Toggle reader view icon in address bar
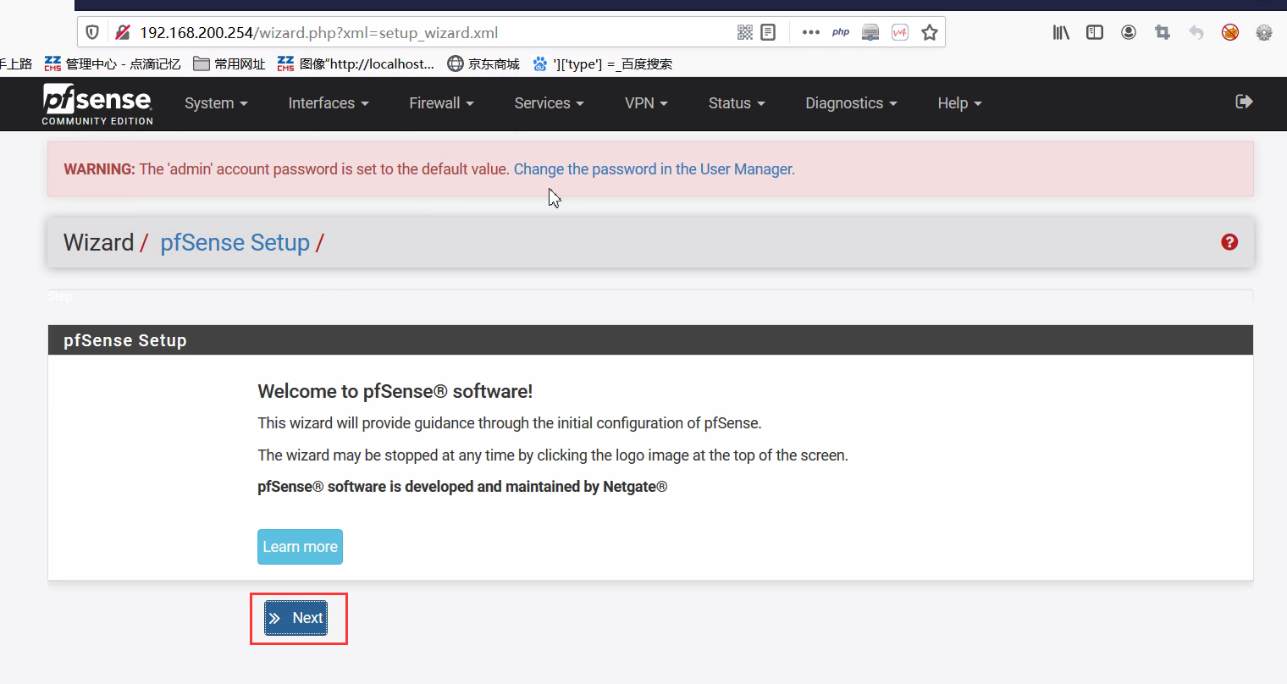 768,32
